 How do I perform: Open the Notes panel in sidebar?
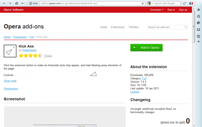tap(198, 23)
